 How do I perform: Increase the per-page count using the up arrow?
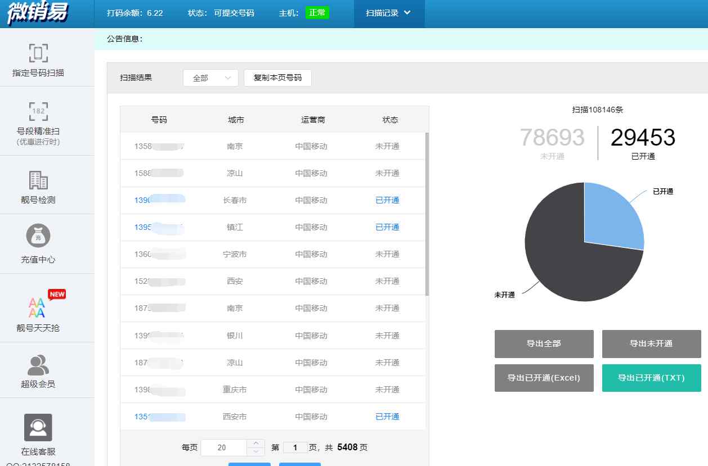[x=256, y=444]
